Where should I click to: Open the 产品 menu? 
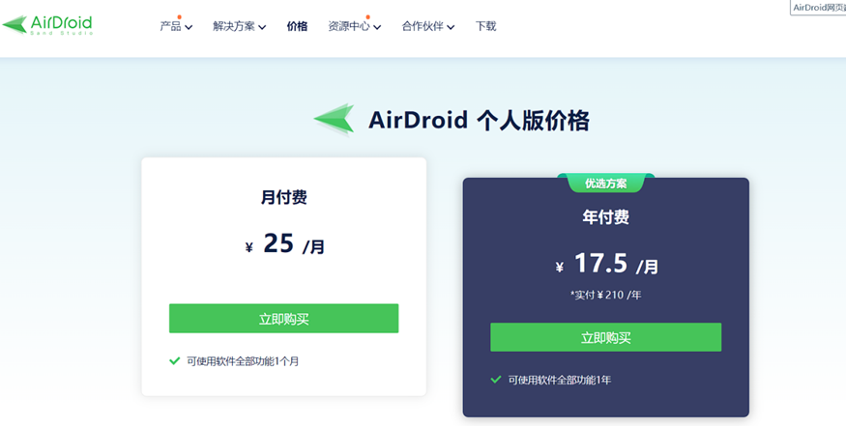point(170,26)
